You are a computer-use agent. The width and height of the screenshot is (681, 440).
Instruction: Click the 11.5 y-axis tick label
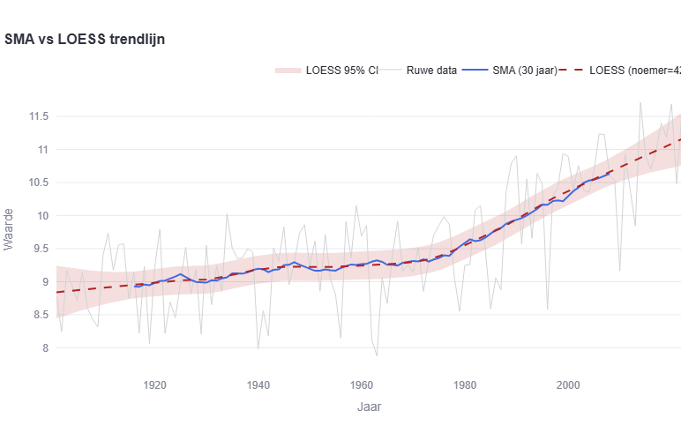pyautogui.click(x=36, y=116)
